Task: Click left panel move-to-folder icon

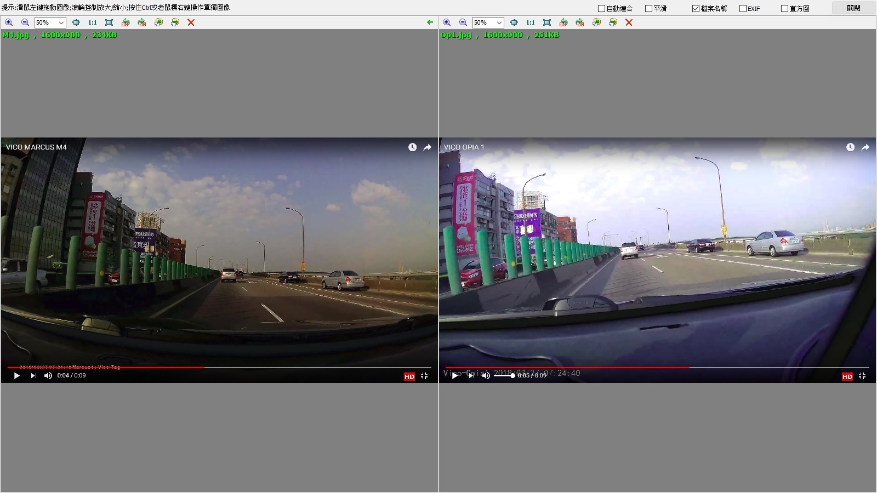Action: (x=175, y=22)
